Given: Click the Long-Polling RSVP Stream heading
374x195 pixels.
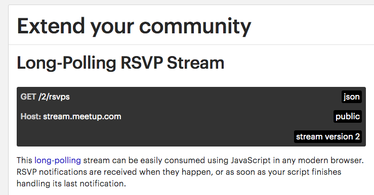Looking at the screenshot, I should (x=120, y=63).
